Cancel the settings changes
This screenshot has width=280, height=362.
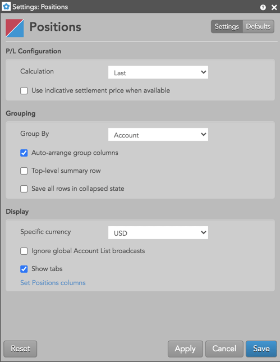tap(224, 349)
